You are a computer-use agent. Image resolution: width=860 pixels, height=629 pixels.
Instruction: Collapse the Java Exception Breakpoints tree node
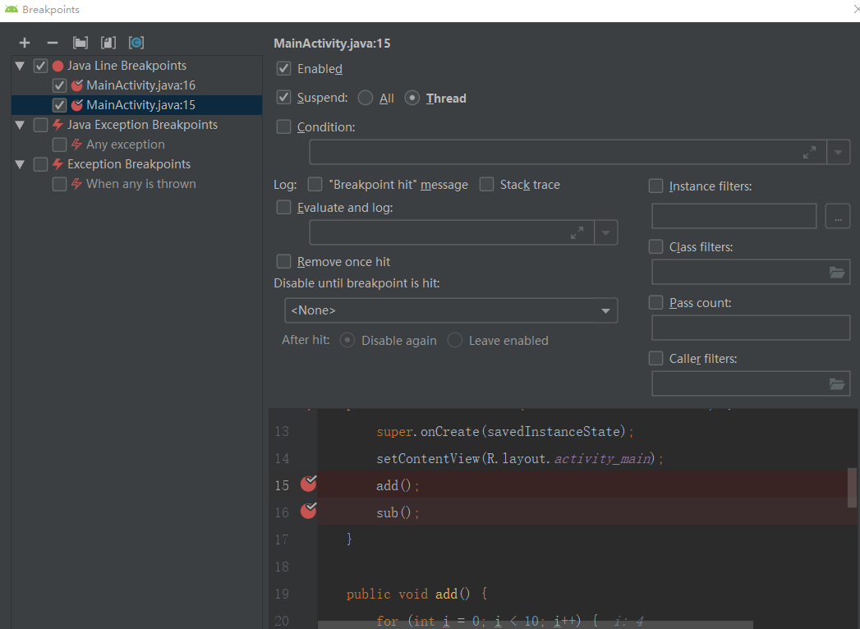[x=20, y=125]
